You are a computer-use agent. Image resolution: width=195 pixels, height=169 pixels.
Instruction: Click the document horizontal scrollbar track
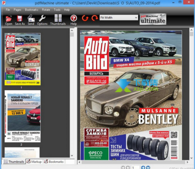click(133, 162)
